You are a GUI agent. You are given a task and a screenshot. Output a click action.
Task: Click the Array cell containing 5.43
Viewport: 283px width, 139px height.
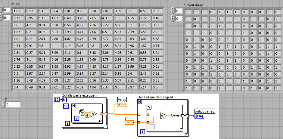44,60
